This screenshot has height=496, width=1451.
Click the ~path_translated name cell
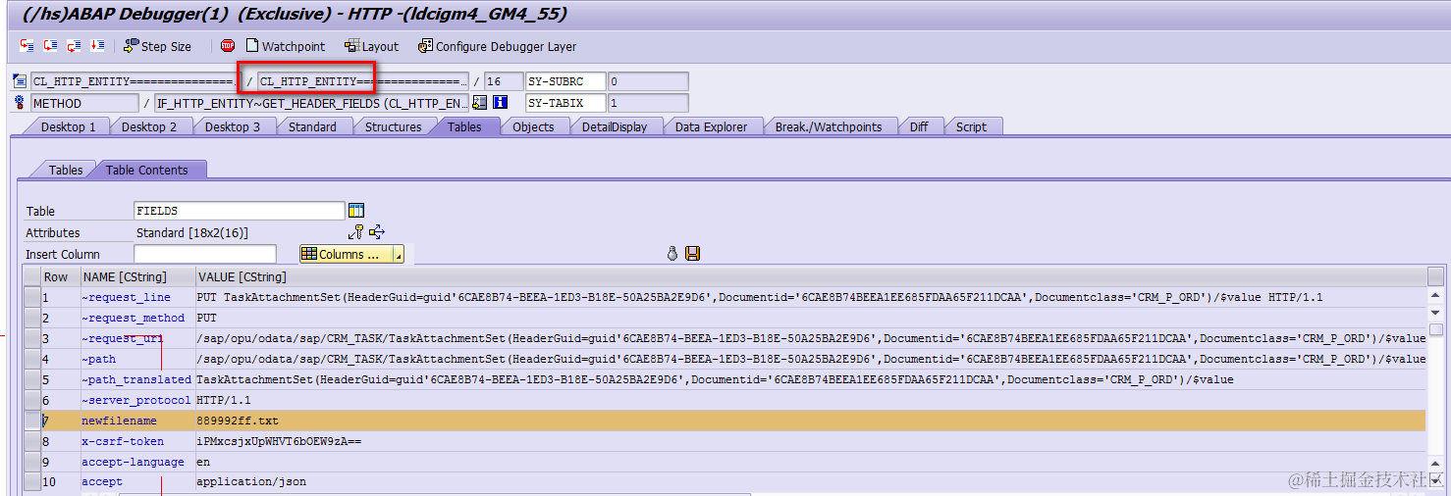click(x=136, y=379)
